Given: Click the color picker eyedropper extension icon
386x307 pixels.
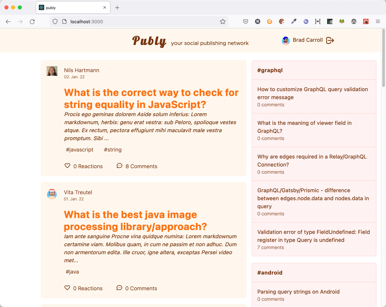Looking at the screenshot, I should [x=294, y=22].
